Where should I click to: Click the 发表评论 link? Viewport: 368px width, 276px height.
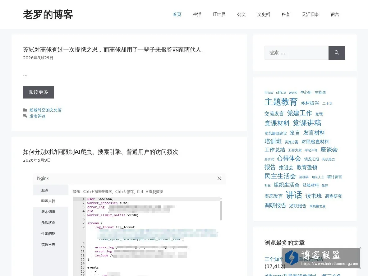point(38,116)
